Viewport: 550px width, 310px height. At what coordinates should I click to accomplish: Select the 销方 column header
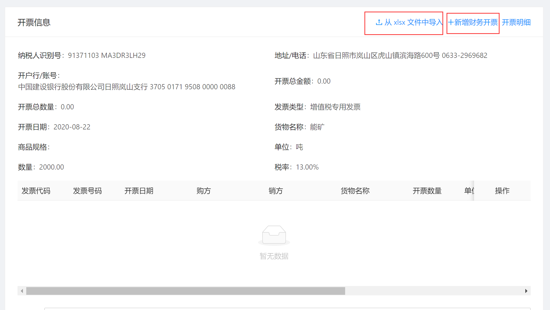coord(276,191)
